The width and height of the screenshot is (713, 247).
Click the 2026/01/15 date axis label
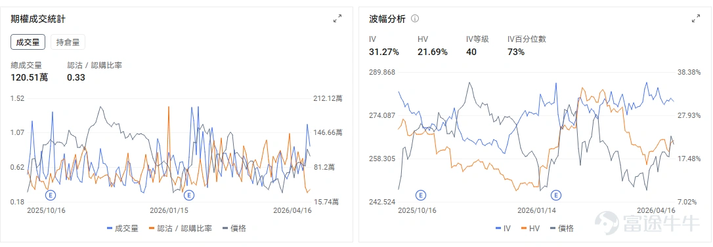[x=169, y=211]
